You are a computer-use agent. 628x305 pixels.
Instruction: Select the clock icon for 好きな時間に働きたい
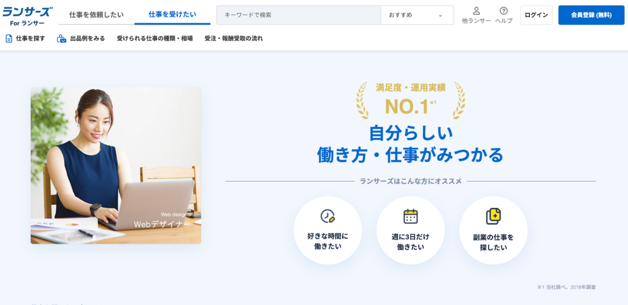(x=327, y=216)
